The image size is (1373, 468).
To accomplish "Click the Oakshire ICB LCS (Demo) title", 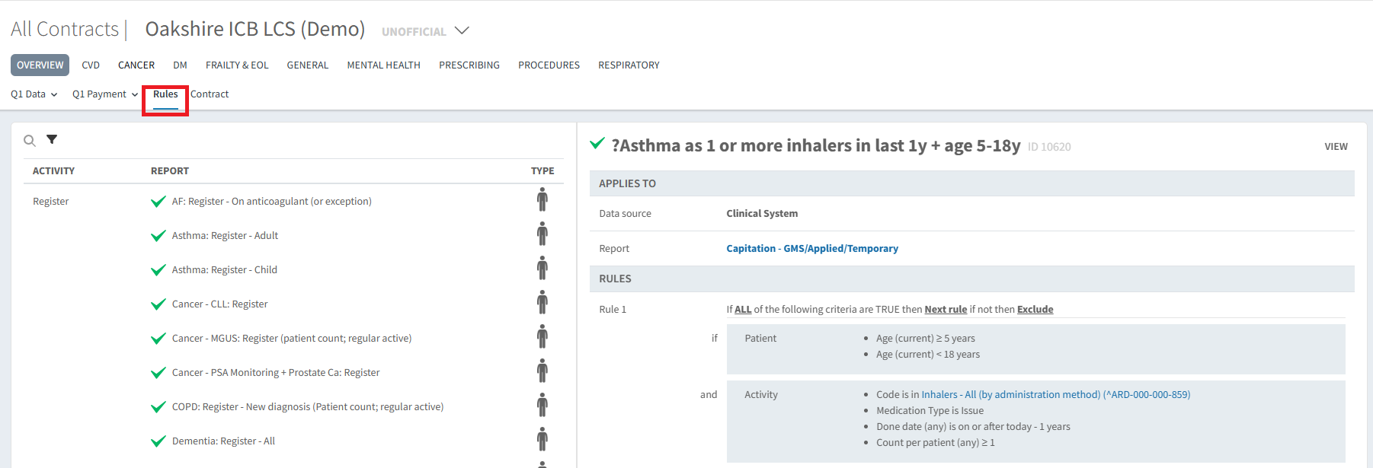I will click(255, 29).
